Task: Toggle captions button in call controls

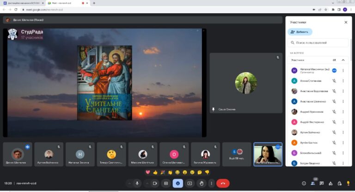Action: pyautogui.click(x=166, y=183)
